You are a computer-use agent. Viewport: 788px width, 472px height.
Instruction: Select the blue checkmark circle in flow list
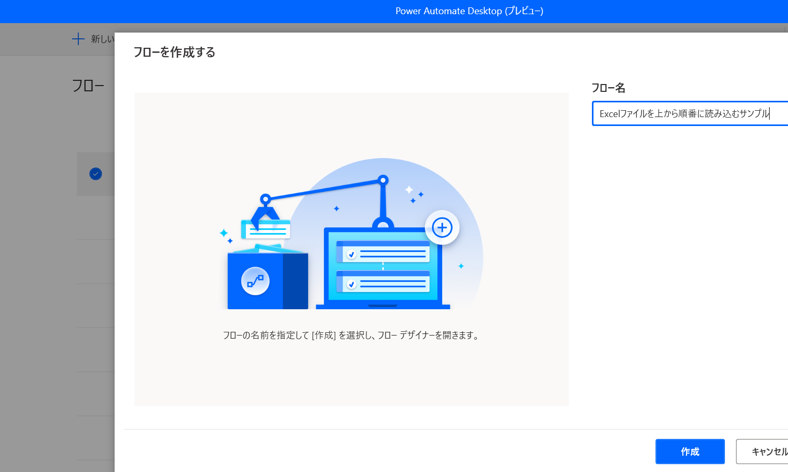coord(96,174)
